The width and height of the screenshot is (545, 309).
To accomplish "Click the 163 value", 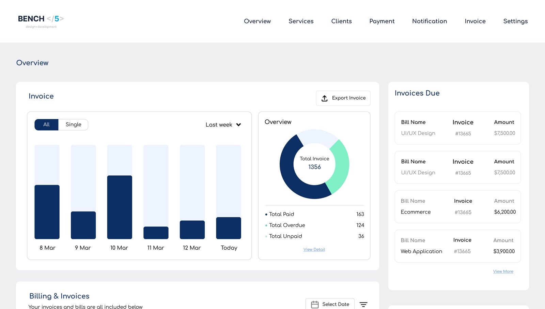I will click(360, 214).
